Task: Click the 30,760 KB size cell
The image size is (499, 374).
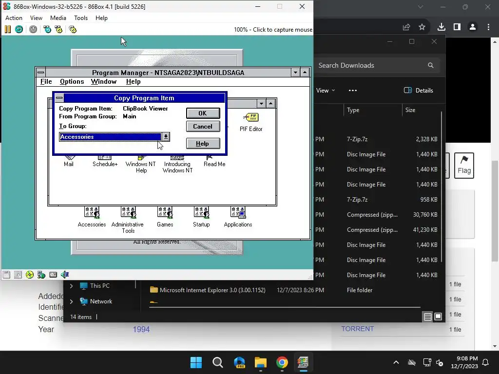Action: [x=425, y=215]
